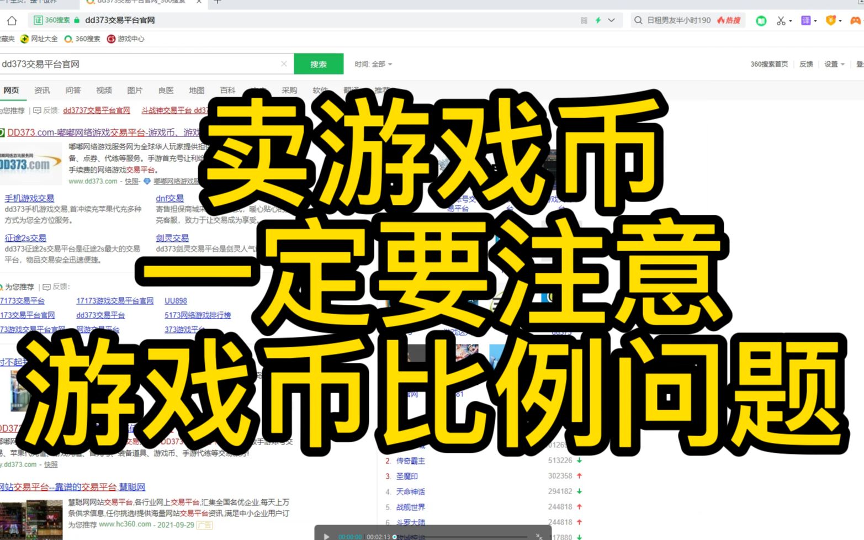Open 游戏中心 bookmark
This screenshot has height=540, width=864.
pyautogui.click(x=126, y=39)
